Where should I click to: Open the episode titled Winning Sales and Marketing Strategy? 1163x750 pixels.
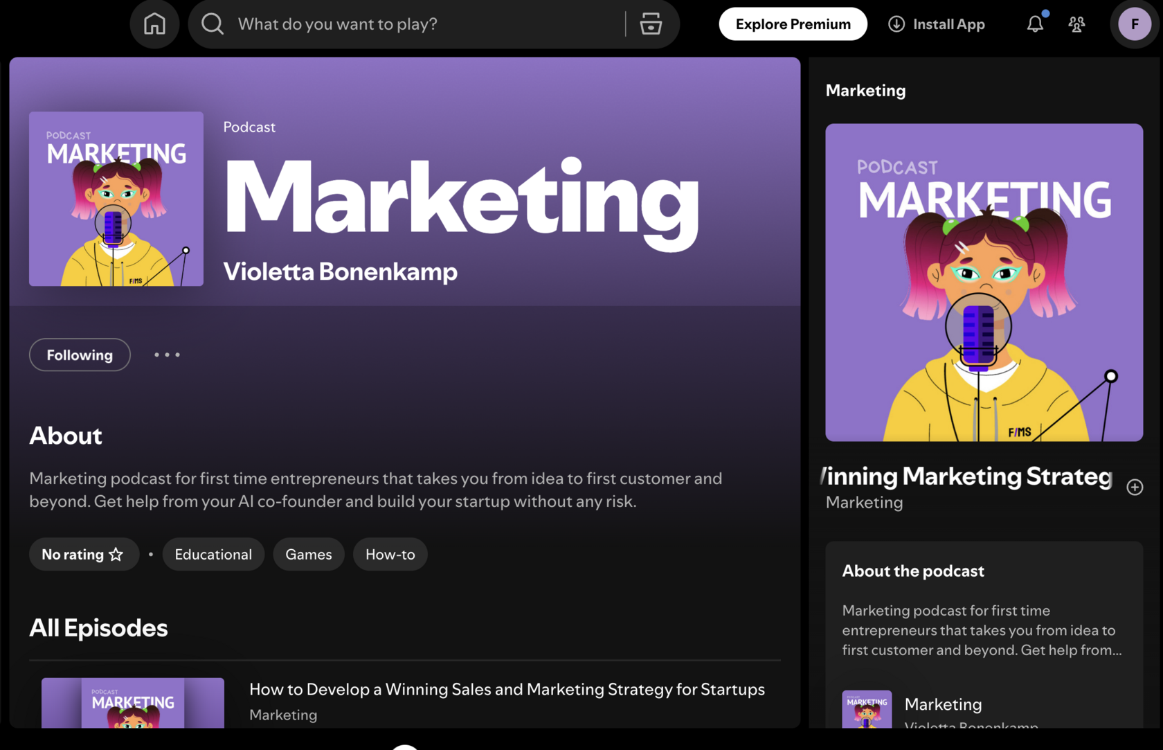point(507,689)
